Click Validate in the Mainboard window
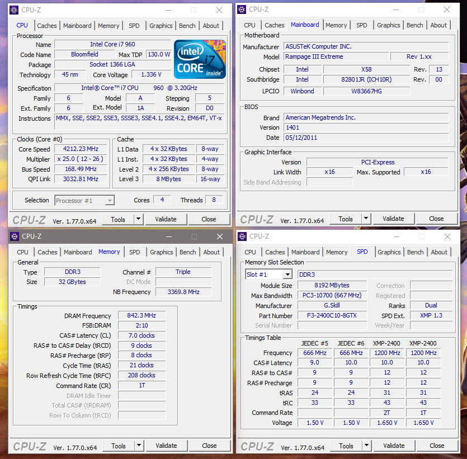Viewport: 467px width, 459px height. point(393,219)
